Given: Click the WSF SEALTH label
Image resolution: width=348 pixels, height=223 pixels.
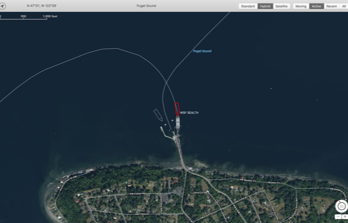Looking at the screenshot, I should coord(189,113).
